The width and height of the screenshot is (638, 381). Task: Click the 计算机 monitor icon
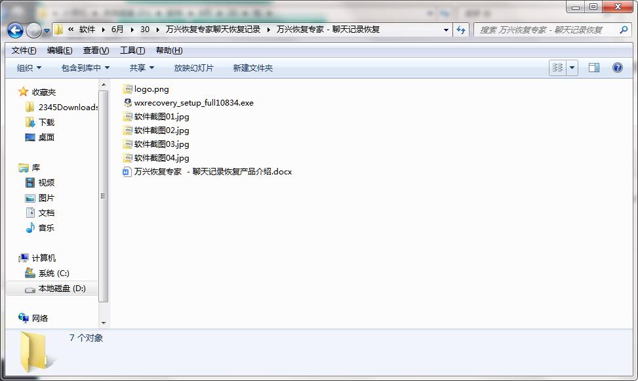pos(24,258)
